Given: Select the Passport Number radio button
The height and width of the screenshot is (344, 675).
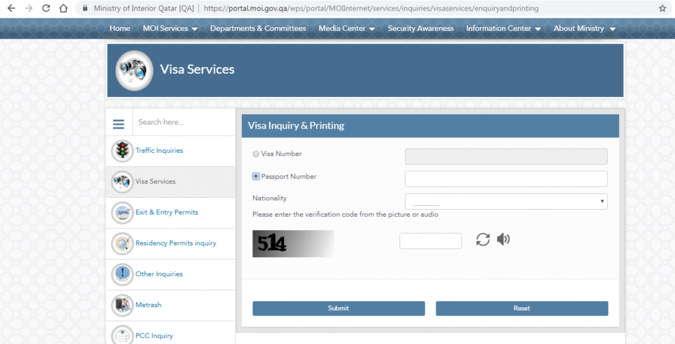Looking at the screenshot, I should (x=256, y=177).
